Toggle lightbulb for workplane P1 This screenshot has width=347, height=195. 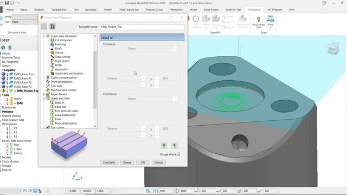click(7, 128)
